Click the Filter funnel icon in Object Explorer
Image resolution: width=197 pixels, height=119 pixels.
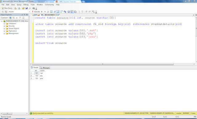[20, 18]
